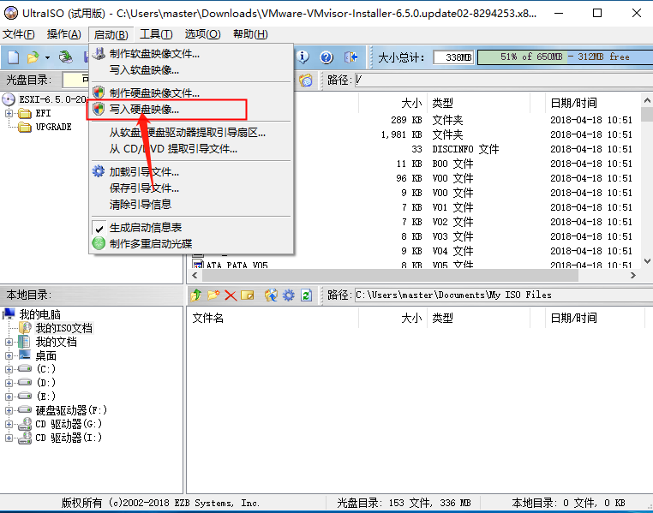Click the 日期/时间 column header in disc list
This screenshot has width=653, height=513.
point(594,103)
